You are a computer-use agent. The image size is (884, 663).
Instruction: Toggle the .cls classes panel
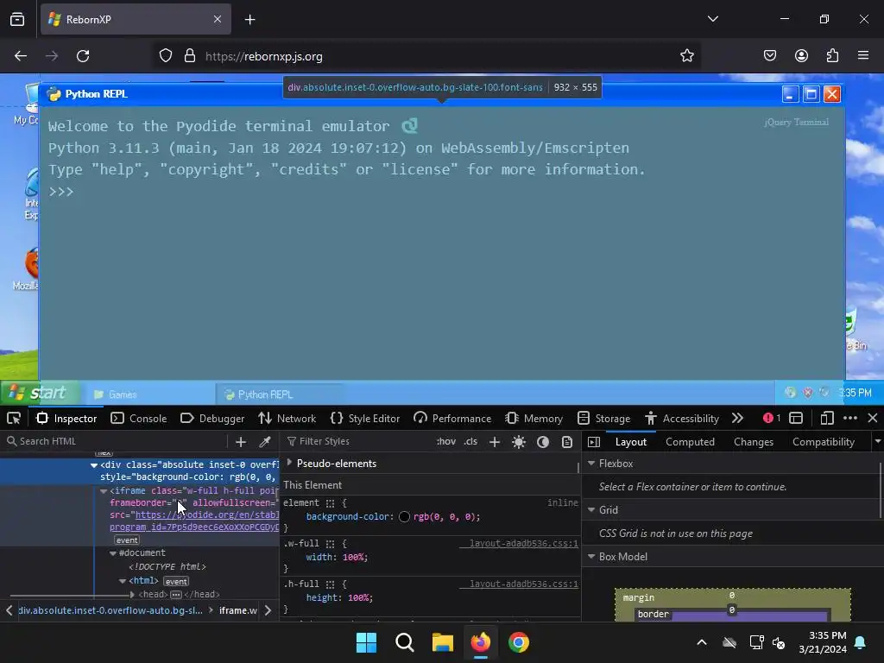click(x=470, y=441)
